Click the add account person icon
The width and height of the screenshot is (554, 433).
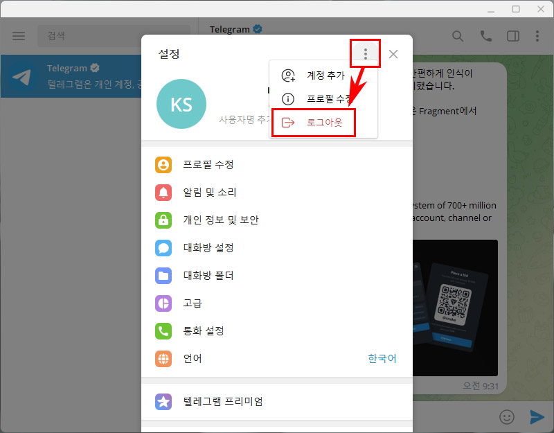click(288, 76)
